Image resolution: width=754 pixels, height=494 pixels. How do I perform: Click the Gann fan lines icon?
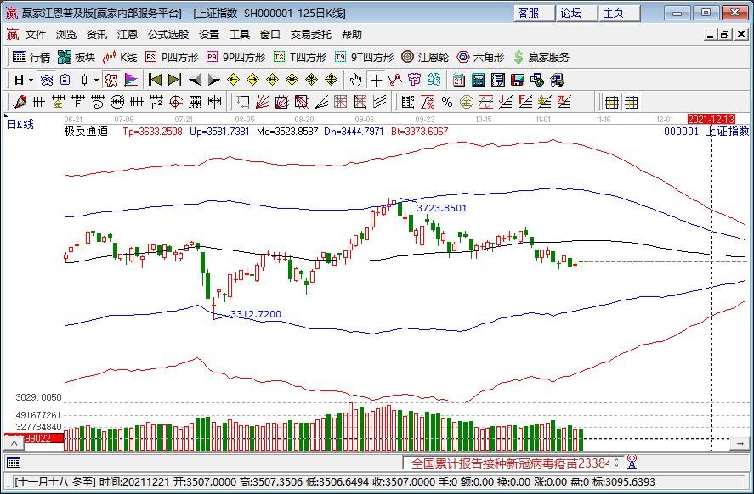[263, 102]
